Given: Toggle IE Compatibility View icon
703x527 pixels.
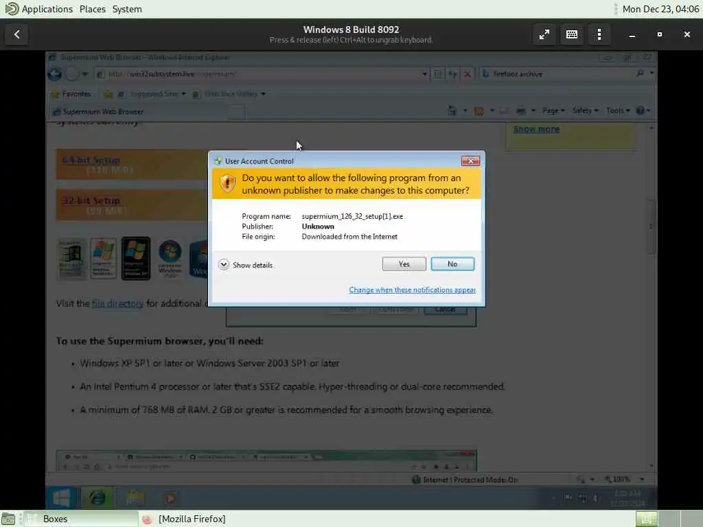Looking at the screenshot, I should [439, 74].
